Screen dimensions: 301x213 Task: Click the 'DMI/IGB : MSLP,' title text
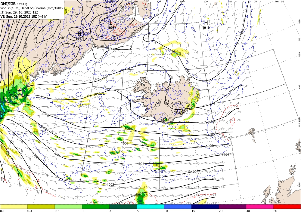pos(14,3)
